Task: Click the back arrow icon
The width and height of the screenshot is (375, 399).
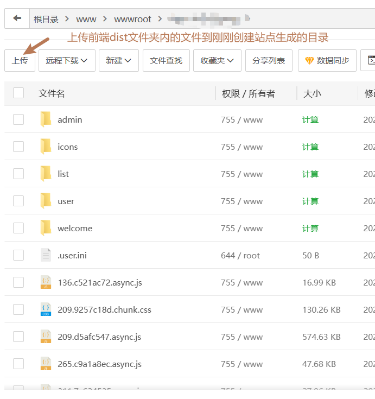Action: [x=17, y=18]
